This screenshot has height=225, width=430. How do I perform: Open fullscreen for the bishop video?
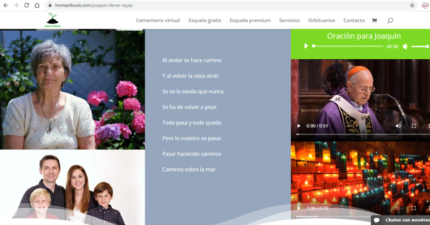(414, 126)
